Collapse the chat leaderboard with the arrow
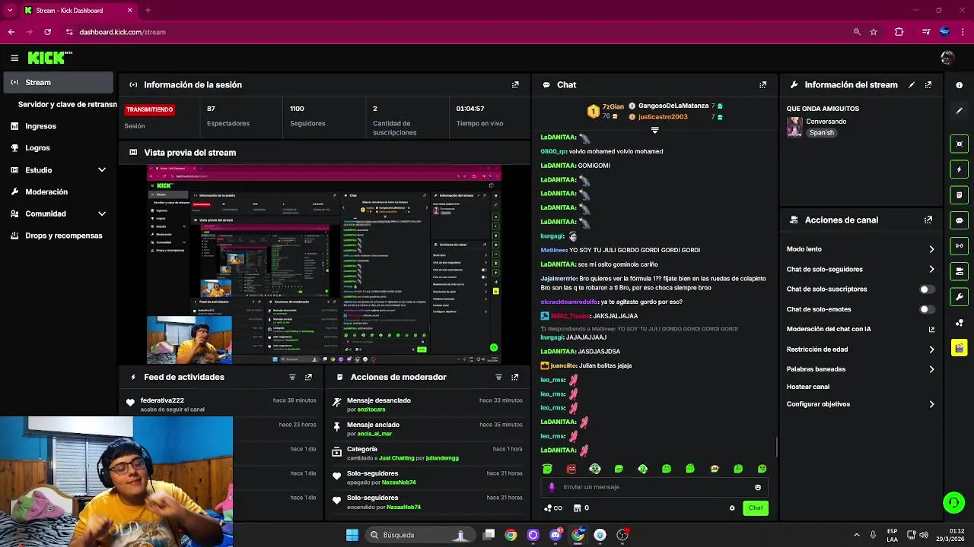The height and width of the screenshot is (547, 974). click(654, 131)
